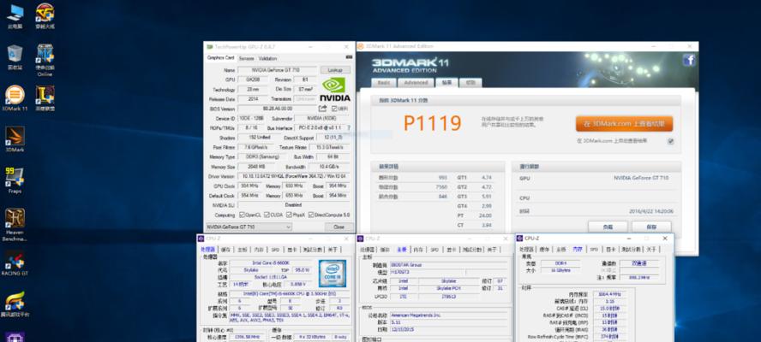The height and width of the screenshot is (342, 761).
Task: Click the GPU name field NVIDIA GeForce GT 710
Action: click(x=277, y=70)
